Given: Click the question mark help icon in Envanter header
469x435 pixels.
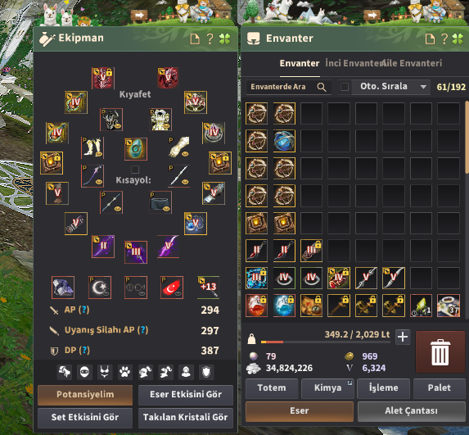Looking at the screenshot, I should click(444, 39).
